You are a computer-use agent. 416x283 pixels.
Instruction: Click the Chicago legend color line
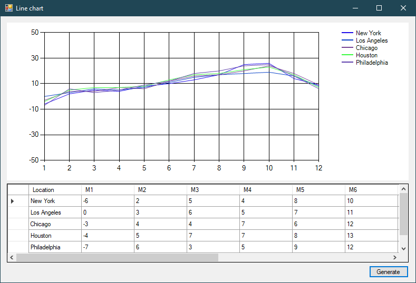tap(347, 48)
